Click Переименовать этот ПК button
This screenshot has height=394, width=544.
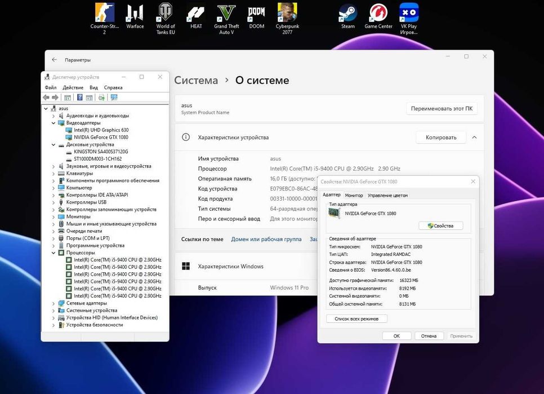click(442, 109)
